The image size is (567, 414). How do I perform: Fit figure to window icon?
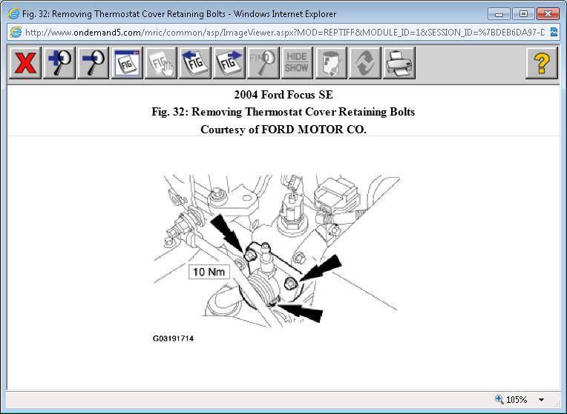coord(127,63)
